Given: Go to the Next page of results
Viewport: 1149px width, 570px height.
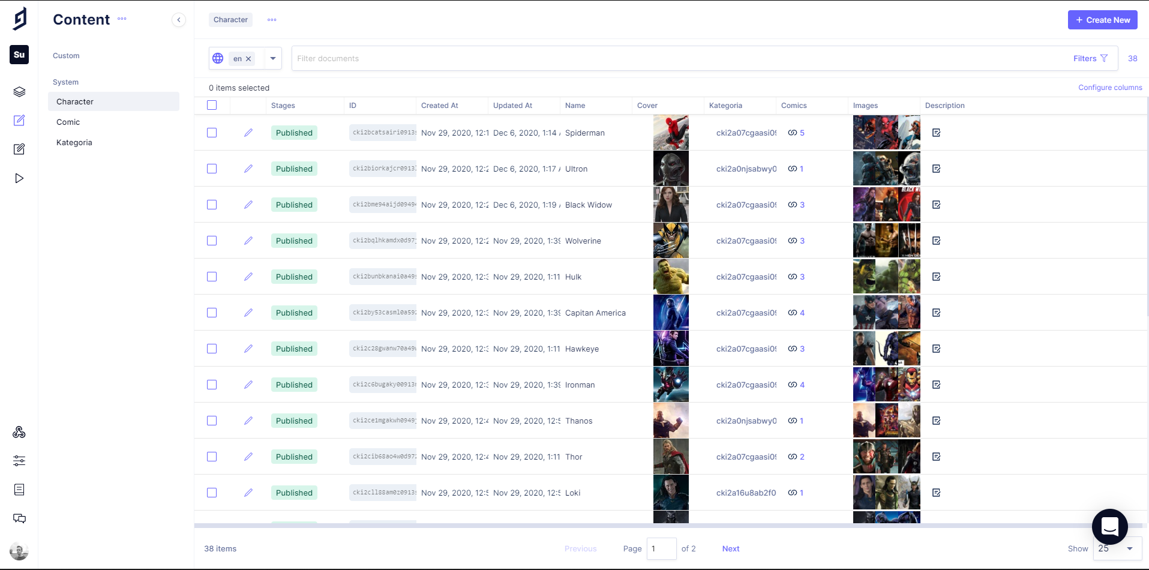Looking at the screenshot, I should (x=730, y=548).
